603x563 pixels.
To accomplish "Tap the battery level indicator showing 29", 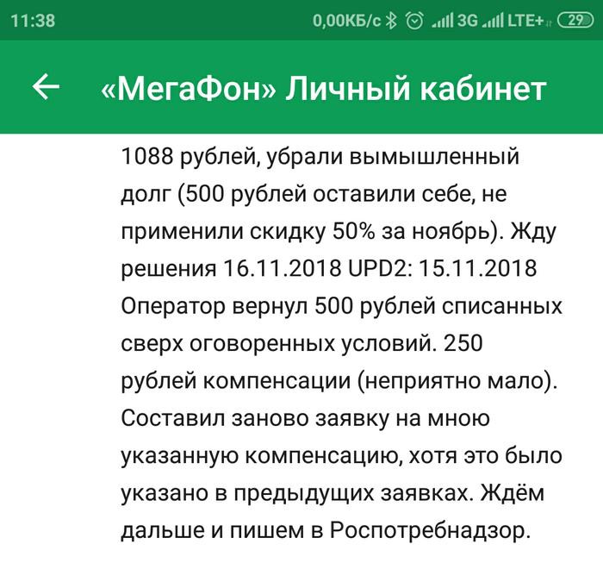I will click(x=571, y=21).
